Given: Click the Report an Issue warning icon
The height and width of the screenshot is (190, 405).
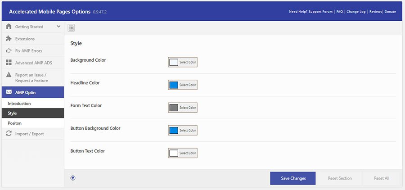Looking at the screenshot, I should (x=9, y=75).
